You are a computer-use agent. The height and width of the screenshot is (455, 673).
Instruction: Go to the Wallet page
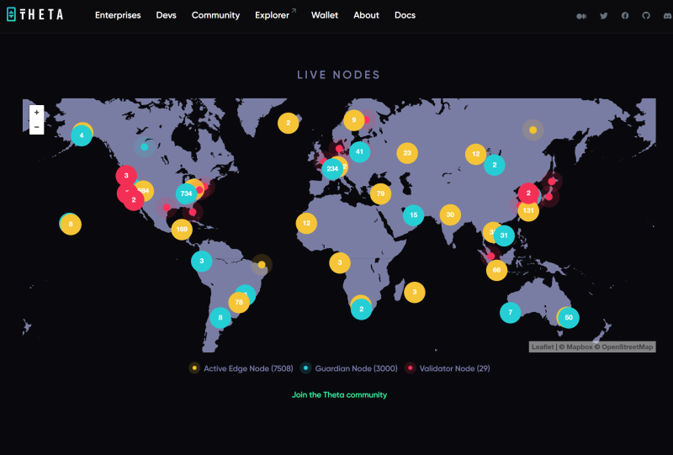click(325, 15)
